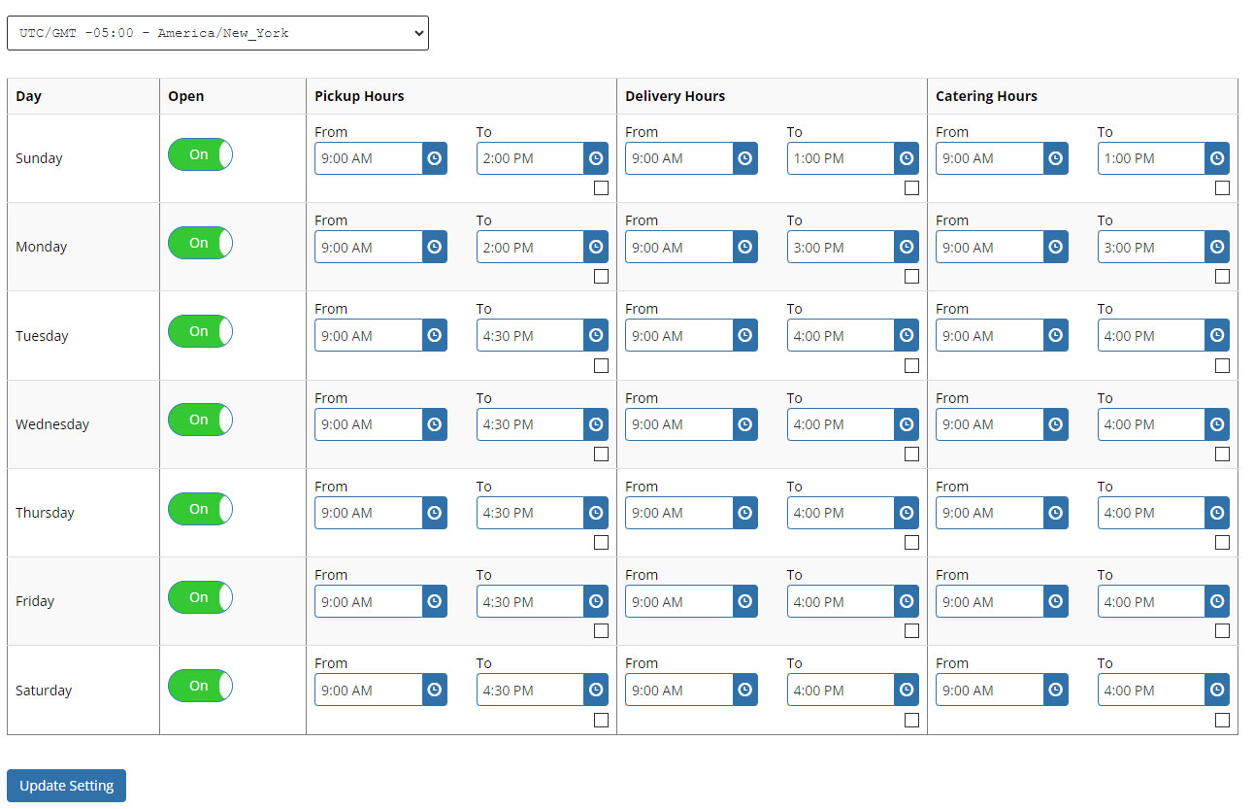1254x809 pixels.
Task: Click the Wednesday day label
Action: click(x=52, y=424)
